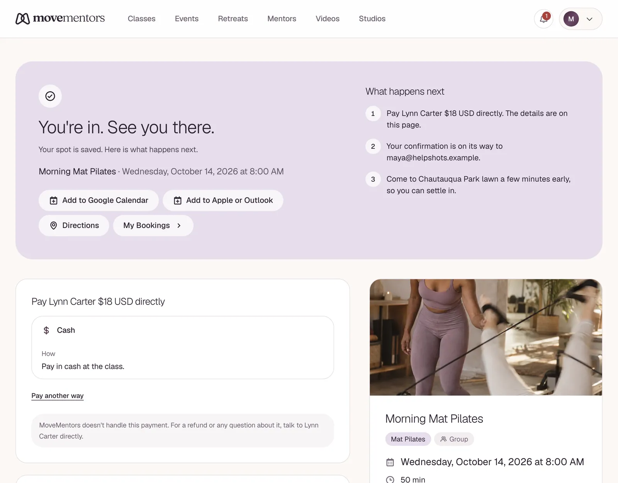Get Directions to the class
The image size is (618, 483).
(74, 225)
